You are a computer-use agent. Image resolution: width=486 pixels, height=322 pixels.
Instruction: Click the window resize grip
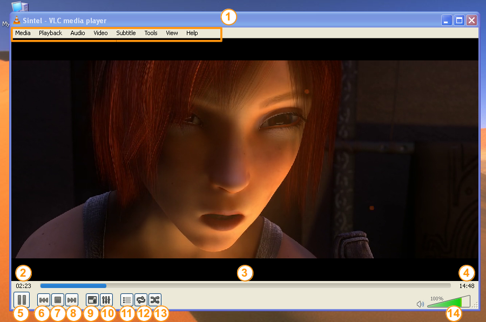coord(475,305)
